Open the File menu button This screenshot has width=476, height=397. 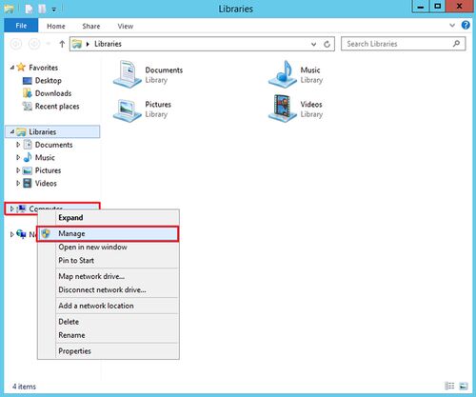(21, 26)
